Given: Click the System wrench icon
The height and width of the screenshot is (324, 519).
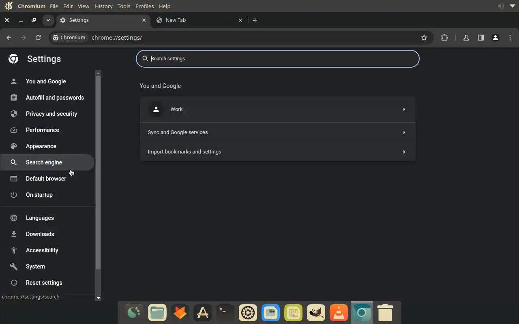Looking at the screenshot, I should click(14, 266).
